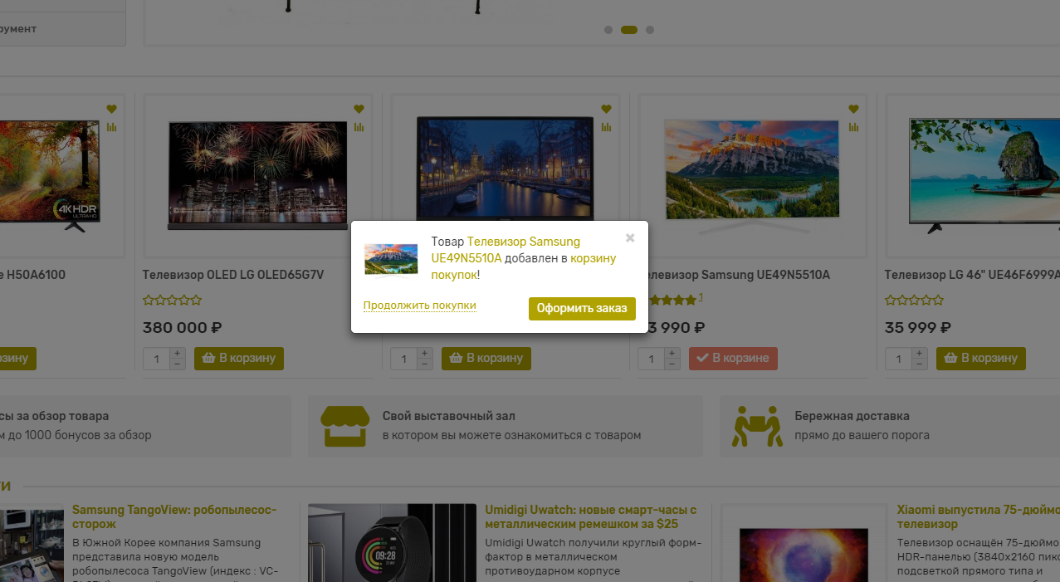The width and height of the screenshot is (1060, 582).
Task: Open review count '1' next to Samsung stars
Action: click(701, 297)
